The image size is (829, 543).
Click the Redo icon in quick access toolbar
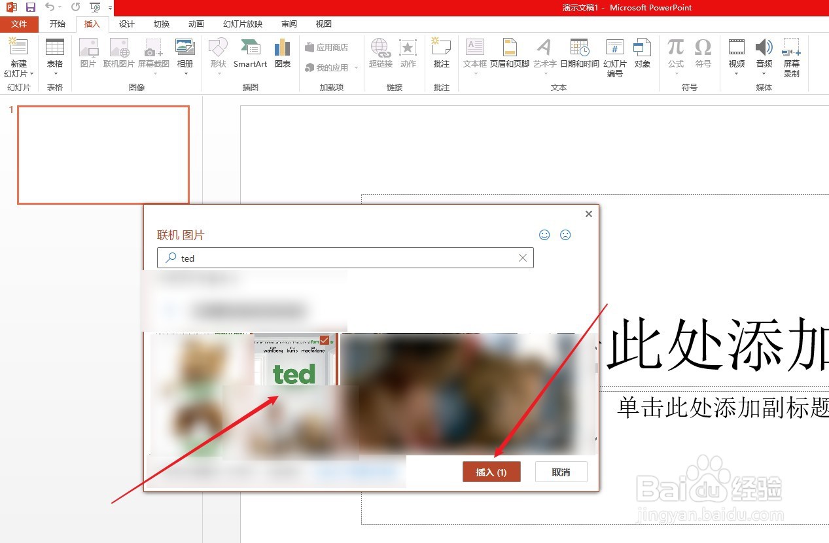click(x=76, y=7)
